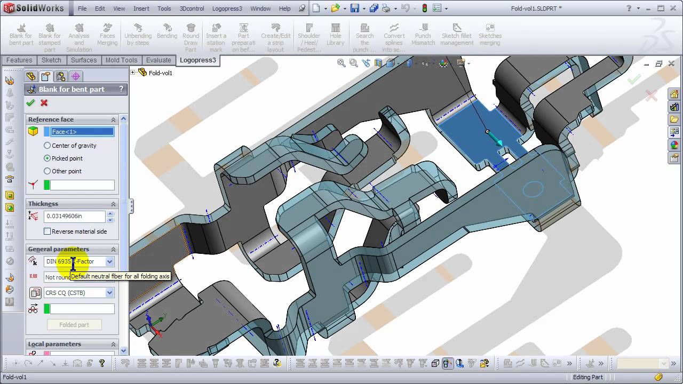683x384 pixels.
Task: Click the Fold-vol1 model tab at bottom
Action: click(14, 377)
